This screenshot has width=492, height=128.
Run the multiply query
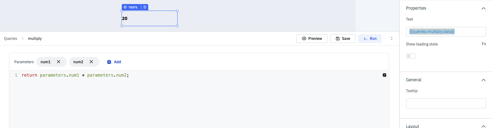point(370,39)
